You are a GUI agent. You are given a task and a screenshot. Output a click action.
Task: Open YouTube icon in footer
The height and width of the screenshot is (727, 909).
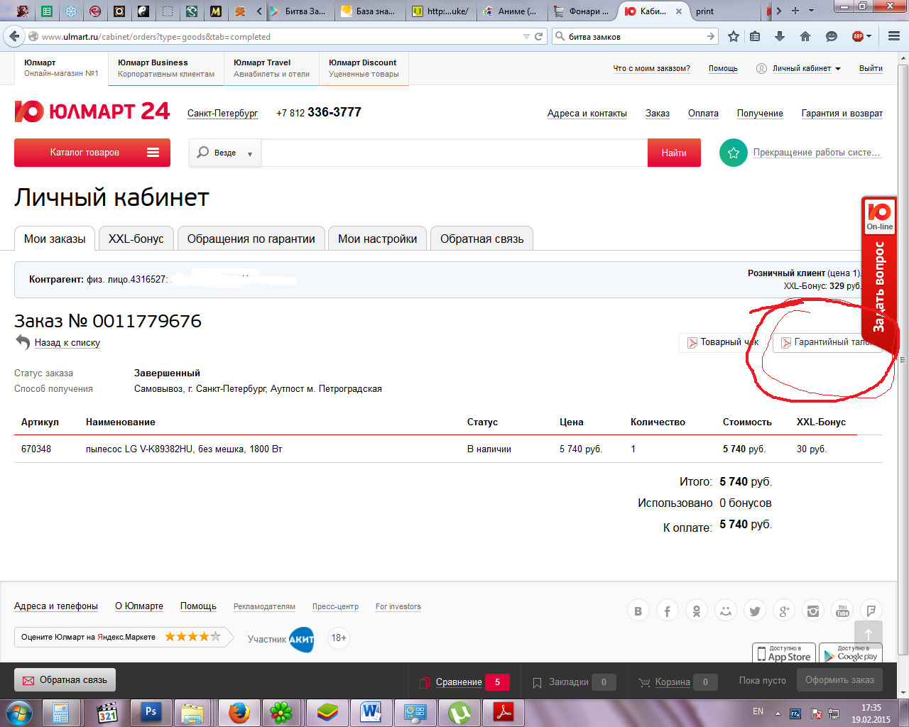click(x=842, y=611)
